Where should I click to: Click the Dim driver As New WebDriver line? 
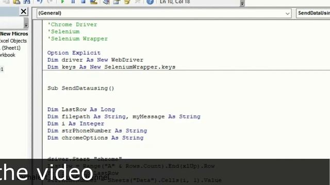pyautogui.click(x=95, y=60)
